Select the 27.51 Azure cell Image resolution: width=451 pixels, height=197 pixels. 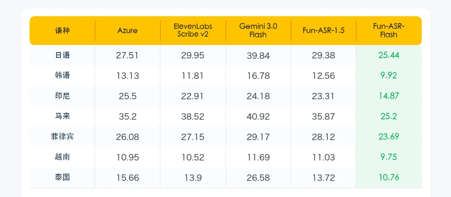127,55
